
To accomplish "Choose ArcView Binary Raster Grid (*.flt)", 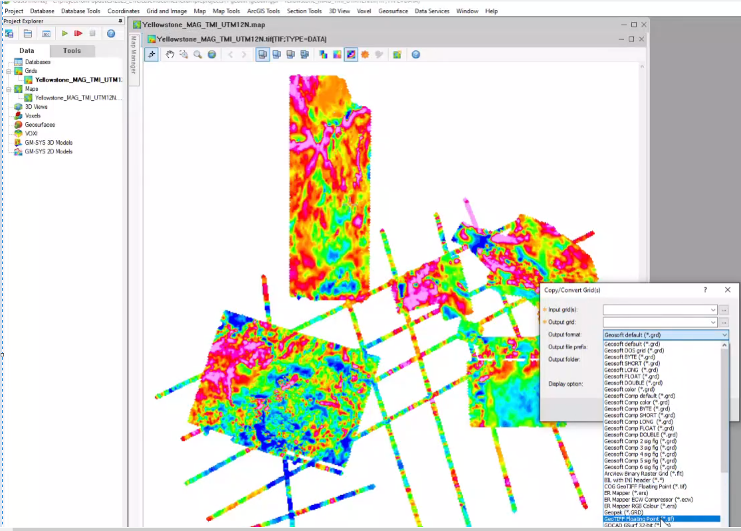I will click(x=644, y=473).
